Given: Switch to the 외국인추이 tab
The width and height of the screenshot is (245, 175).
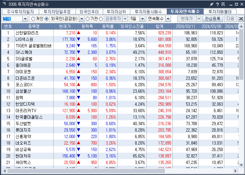Looking at the screenshot, I should (89, 12).
